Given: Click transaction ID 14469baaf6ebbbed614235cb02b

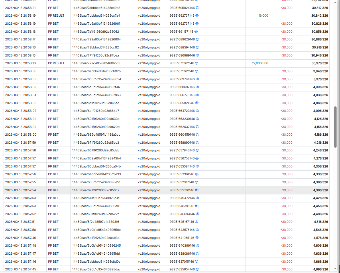Looking at the screenshot, I should [x=97, y=71].
